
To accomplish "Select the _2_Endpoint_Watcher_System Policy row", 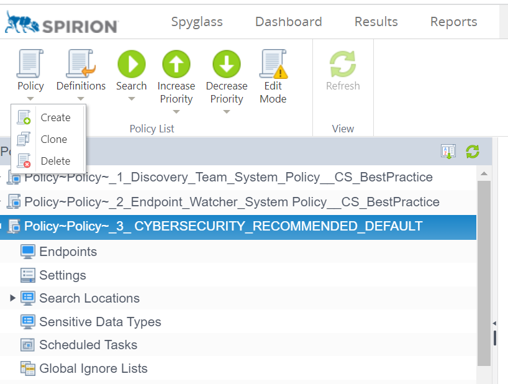I will click(238, 202).
